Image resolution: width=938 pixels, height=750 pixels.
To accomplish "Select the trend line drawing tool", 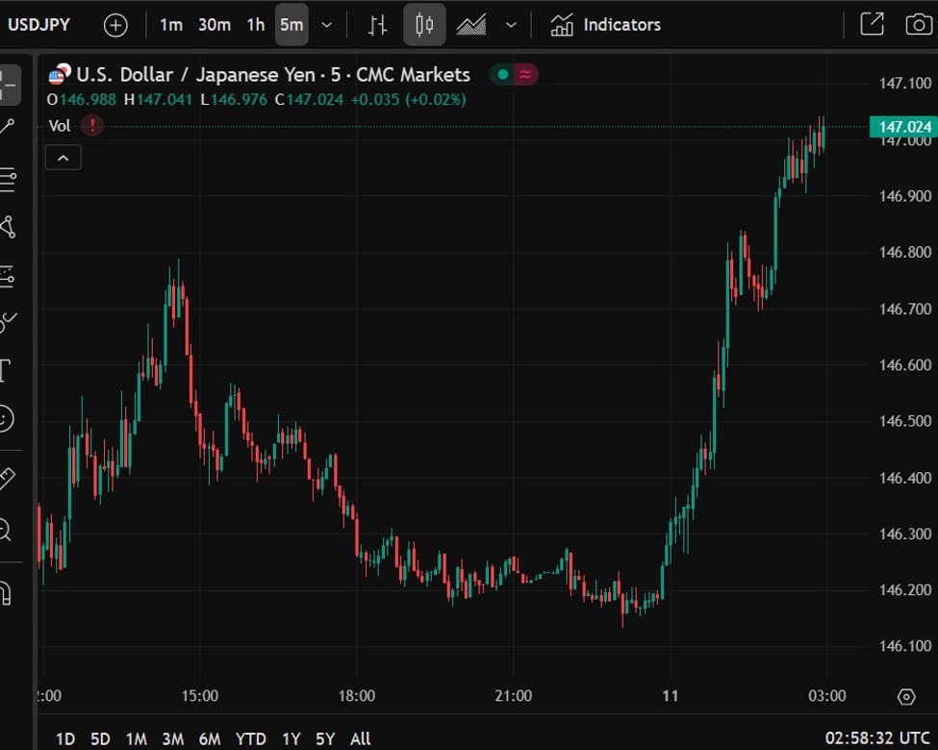I will (x=8, y=128).
